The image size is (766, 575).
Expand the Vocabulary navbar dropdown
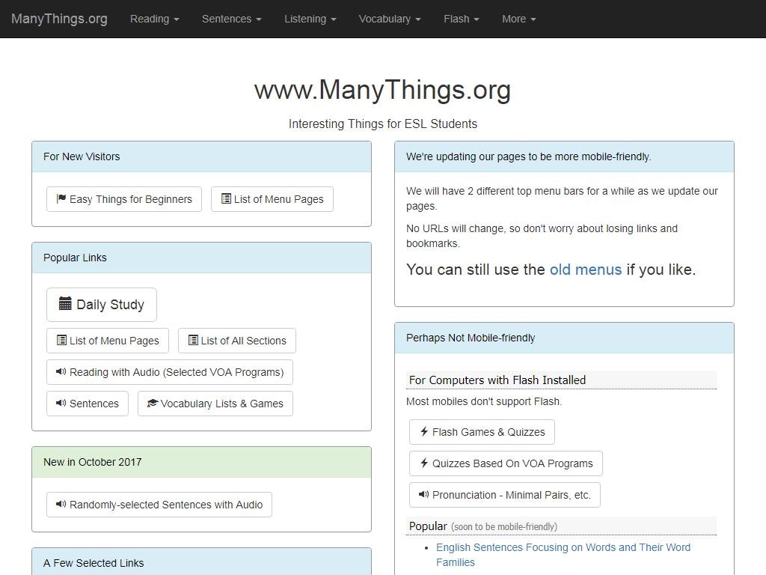389,19
